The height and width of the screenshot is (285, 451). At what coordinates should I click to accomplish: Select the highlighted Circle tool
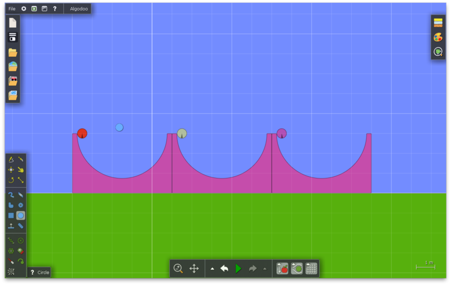click(21, 216)
